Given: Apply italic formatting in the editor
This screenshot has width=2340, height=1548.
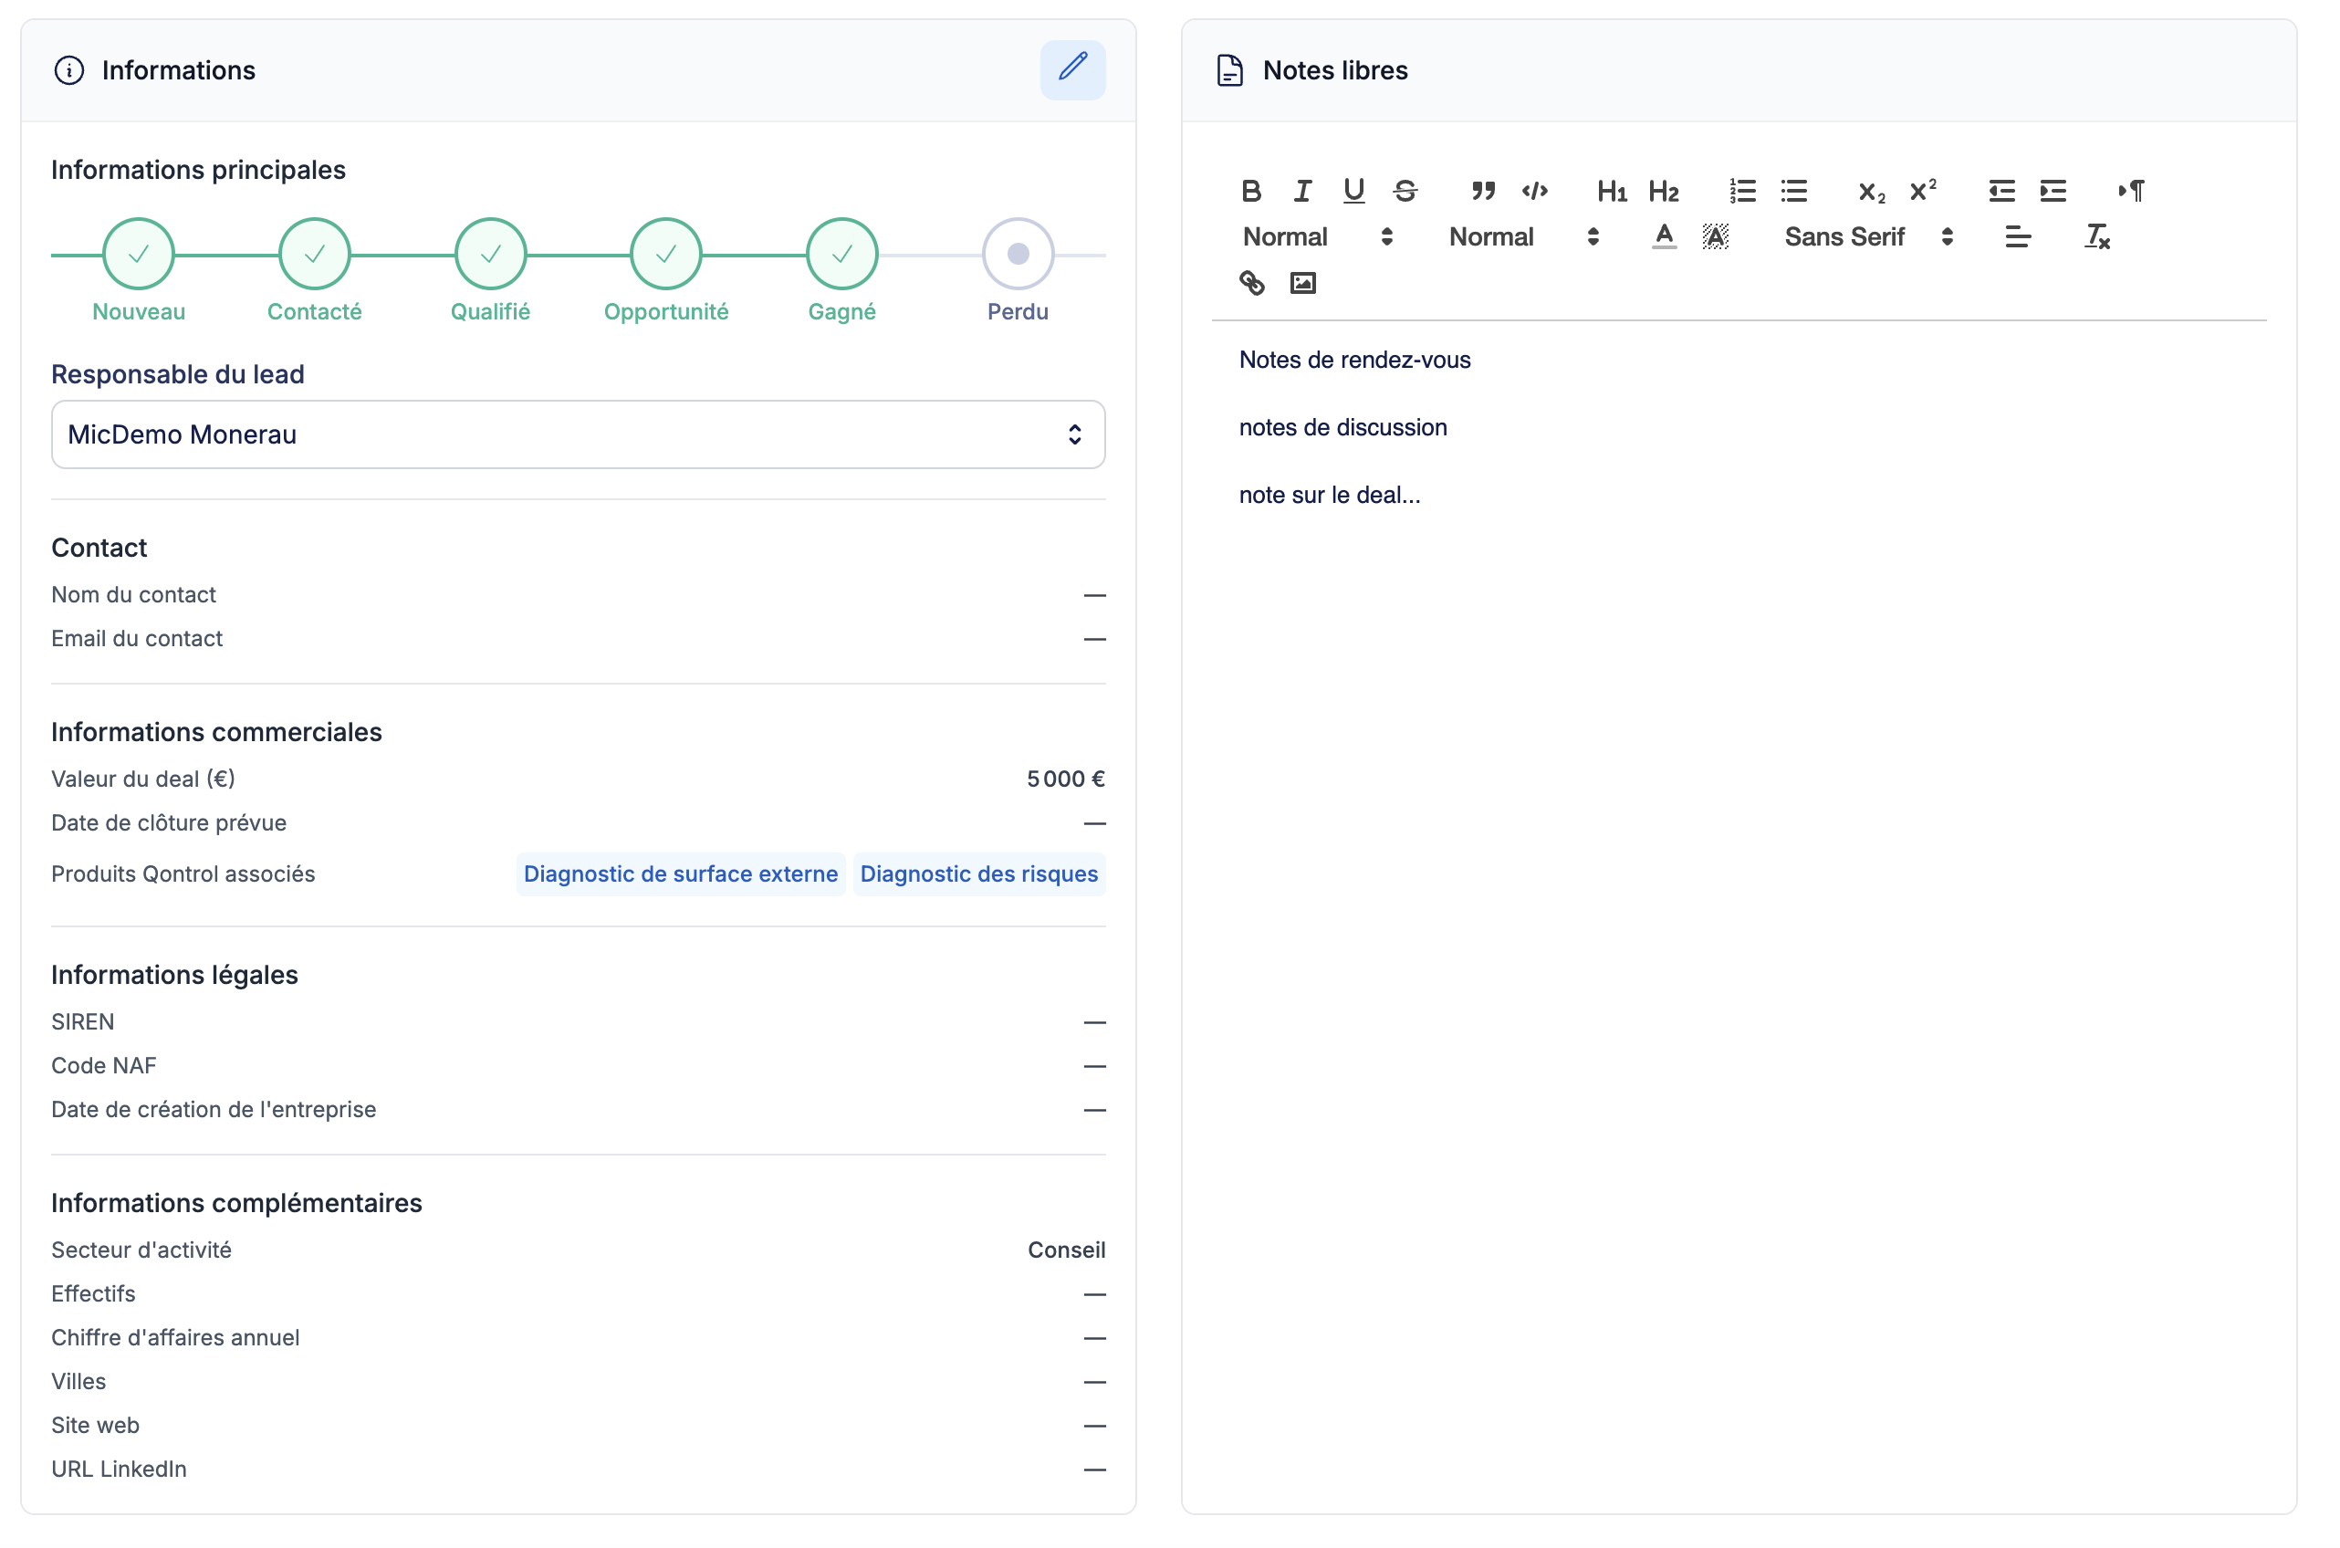Looking at the screenshot, I should coord(1301,191).
